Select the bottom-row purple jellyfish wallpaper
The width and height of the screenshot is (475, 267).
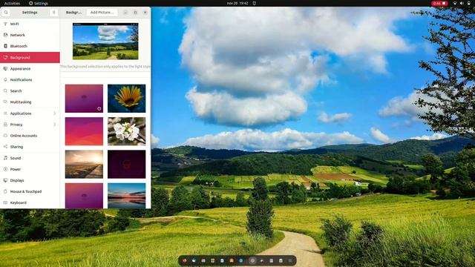click(84, 196)
